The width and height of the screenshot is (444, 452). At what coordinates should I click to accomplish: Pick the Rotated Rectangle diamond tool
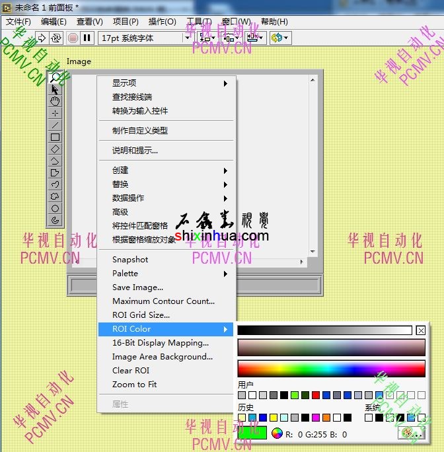tap(55, 149)
